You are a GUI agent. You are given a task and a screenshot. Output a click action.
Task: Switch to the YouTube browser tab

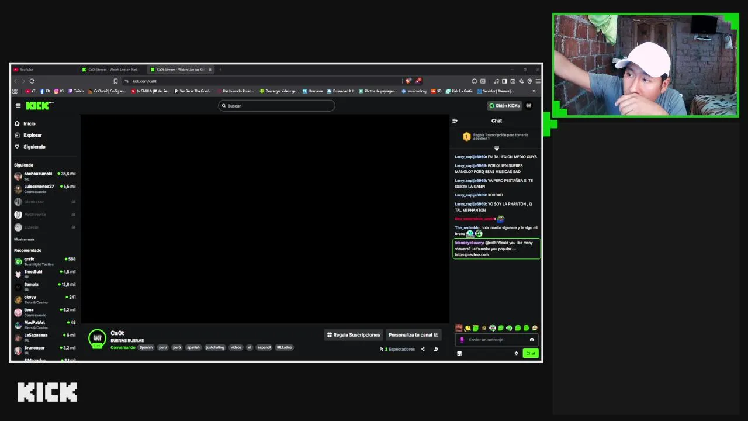pos(44,70)
